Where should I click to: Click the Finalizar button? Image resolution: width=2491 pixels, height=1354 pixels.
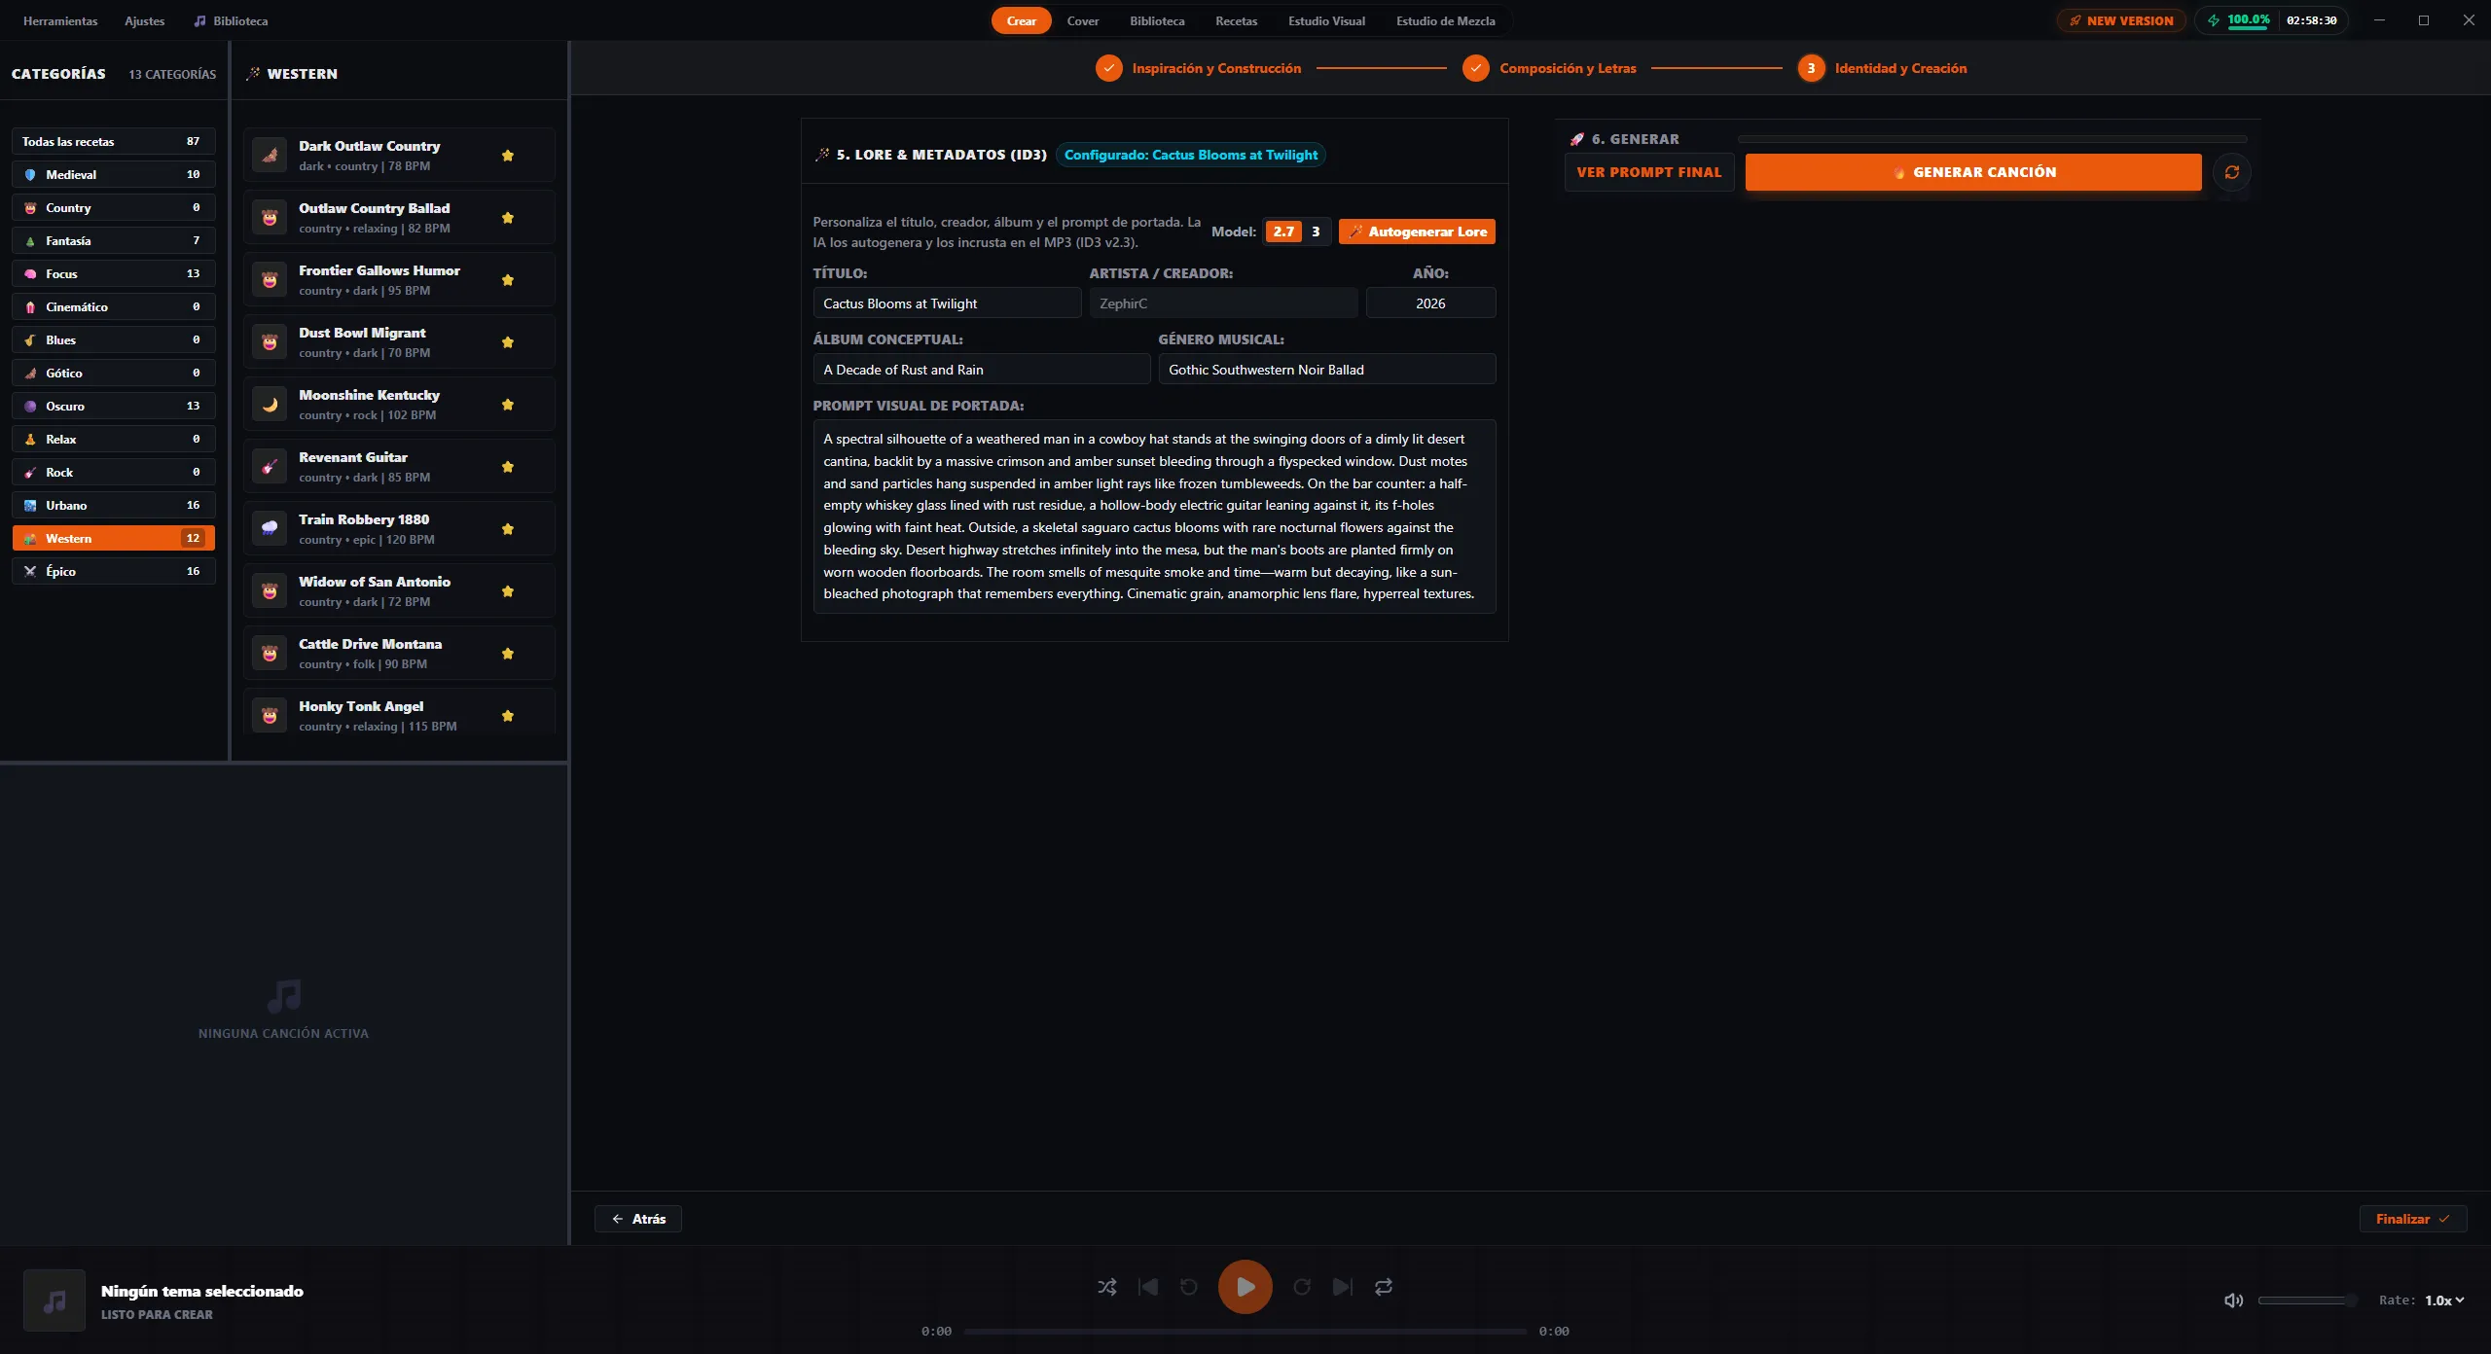coord(2413,1219)
